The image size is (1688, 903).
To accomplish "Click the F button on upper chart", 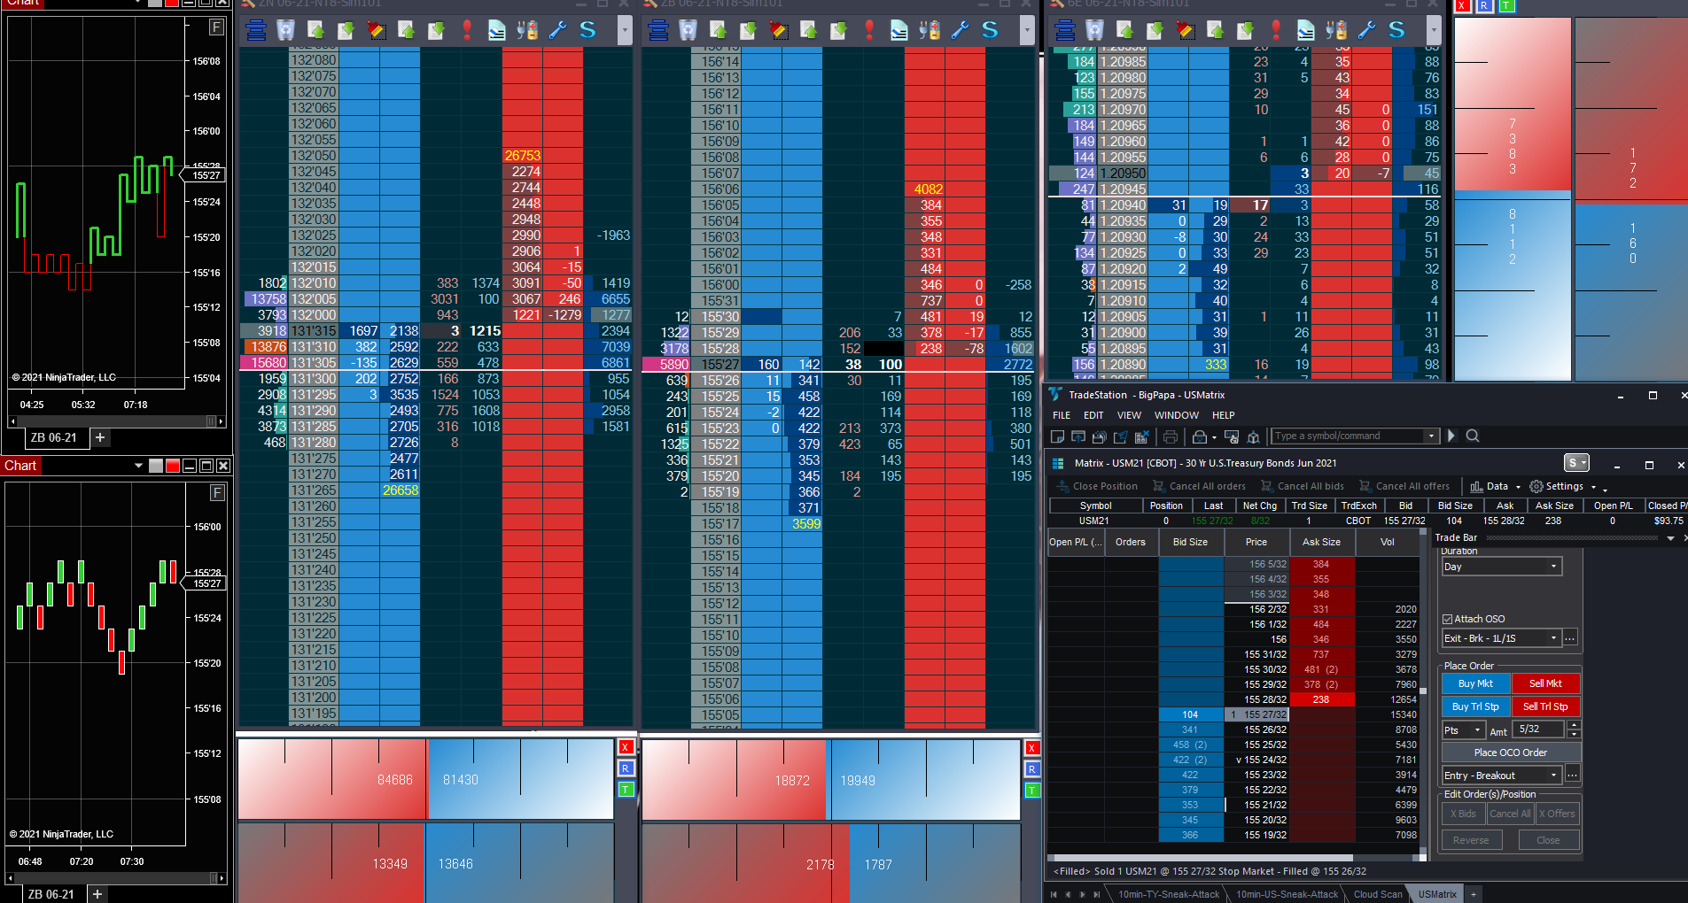I will 216,27.
